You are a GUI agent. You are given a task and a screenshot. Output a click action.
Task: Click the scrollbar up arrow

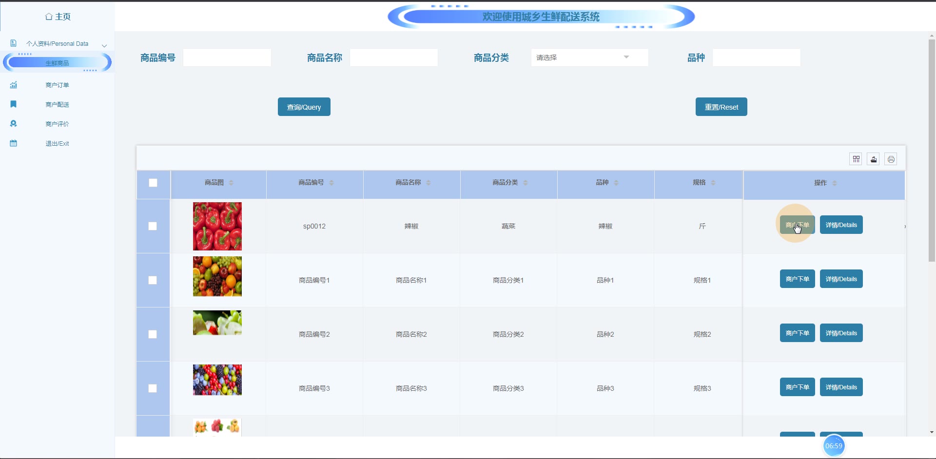point(932,36)
